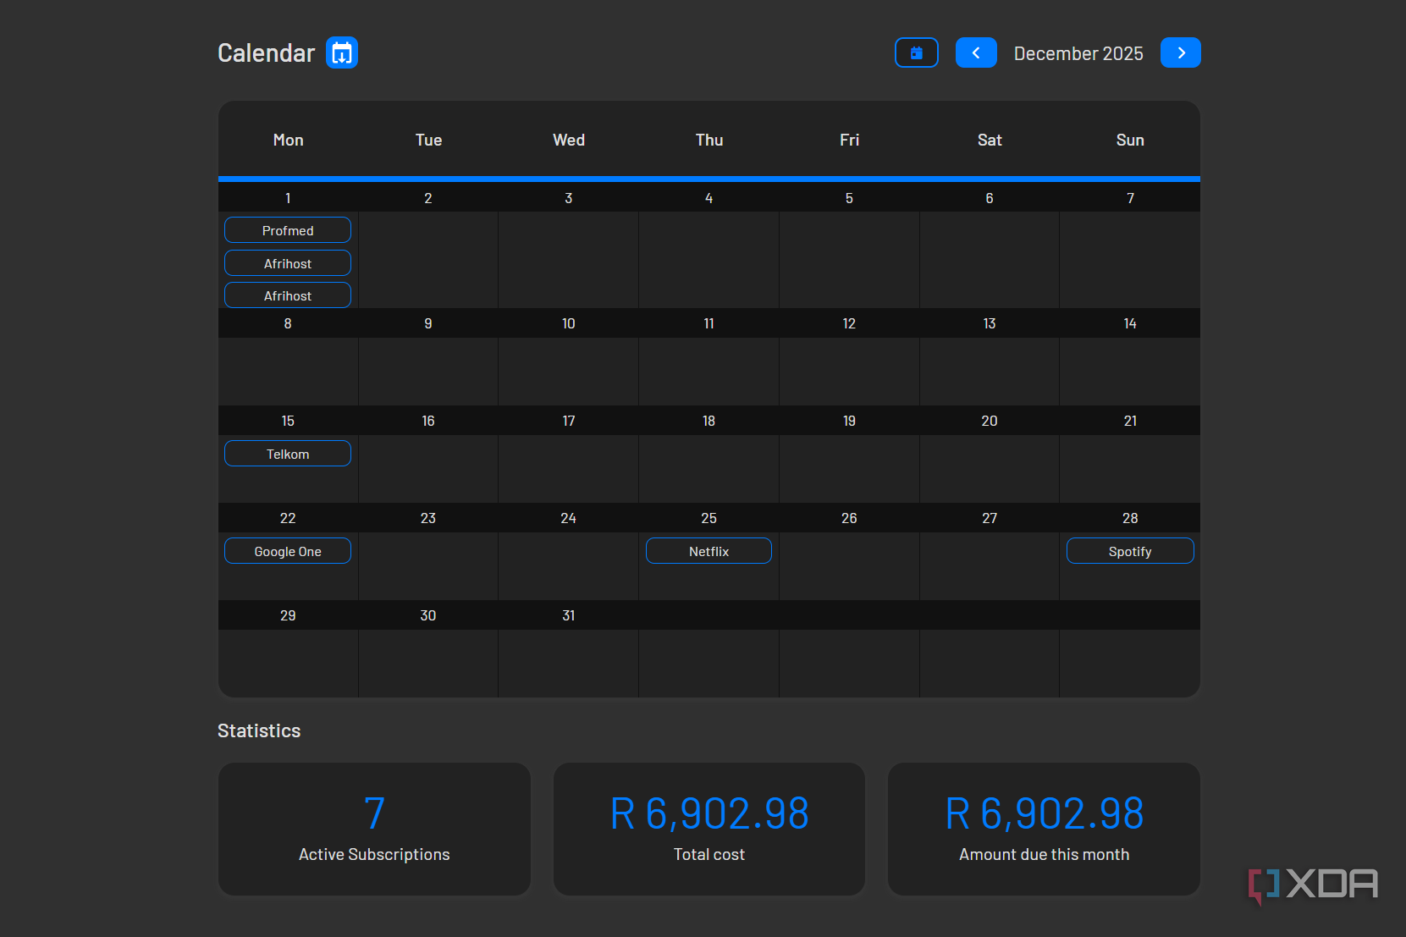Select date number 2 in the calendar

[428, 198]
